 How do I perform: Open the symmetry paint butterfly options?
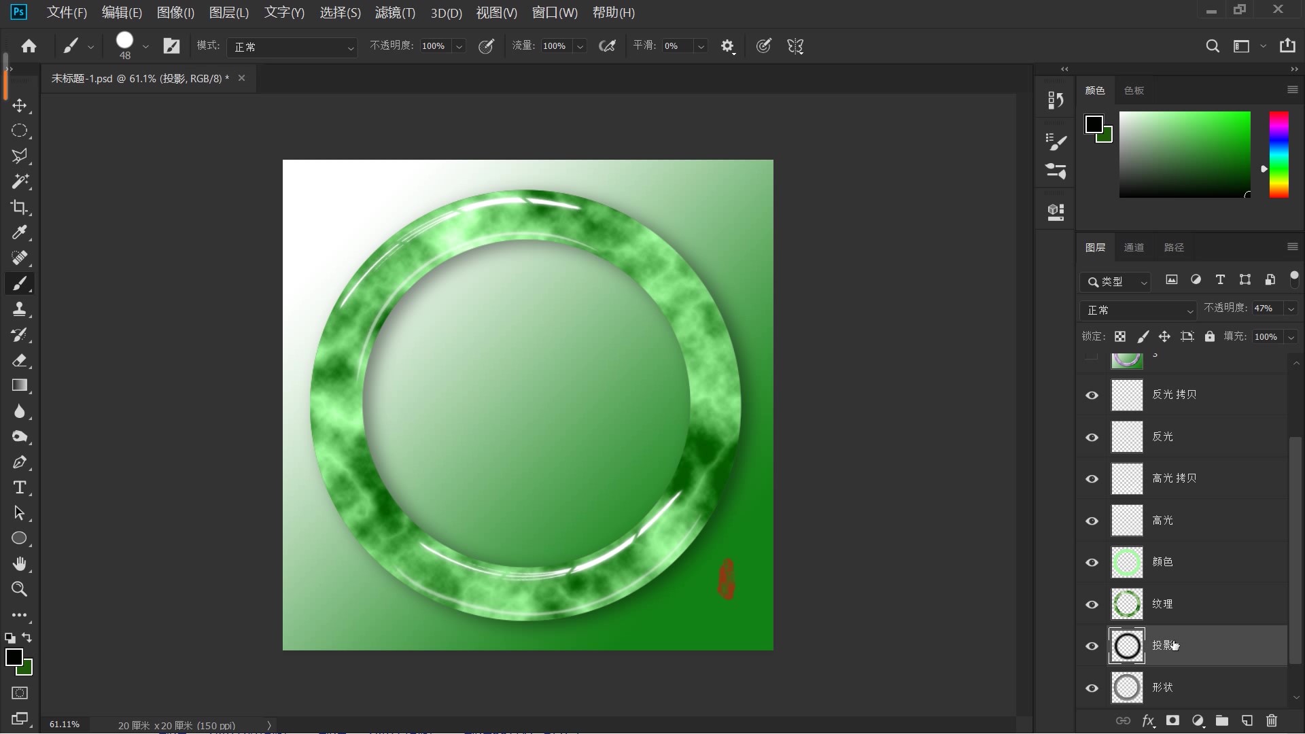pyautogui.click(x=795, y=46)
